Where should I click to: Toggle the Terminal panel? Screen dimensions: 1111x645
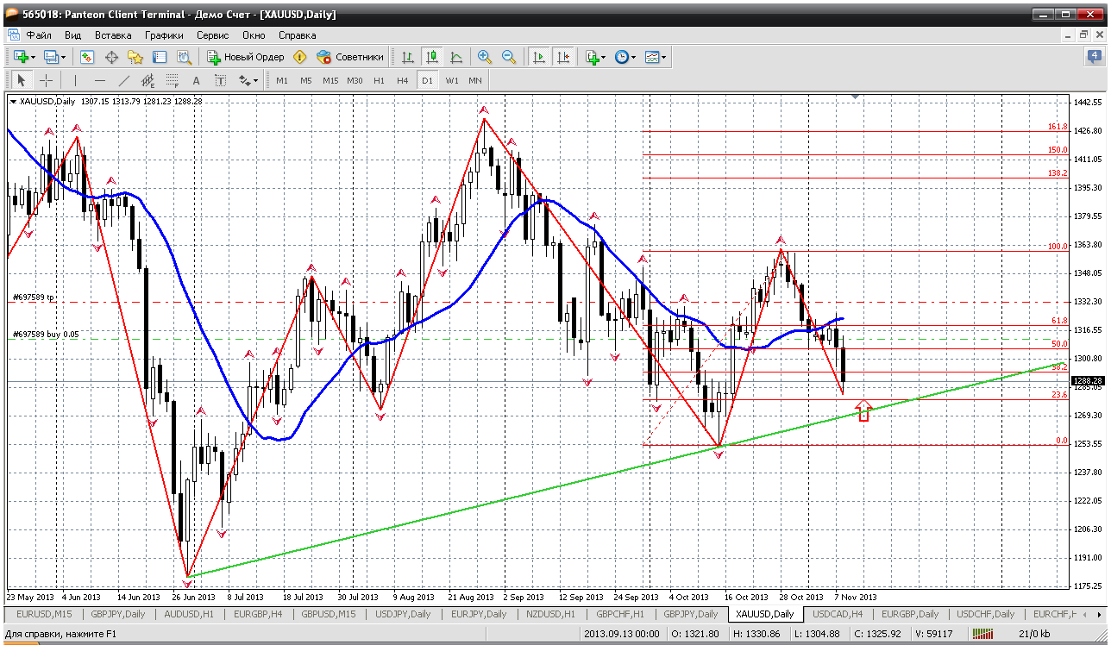(160, 57)
